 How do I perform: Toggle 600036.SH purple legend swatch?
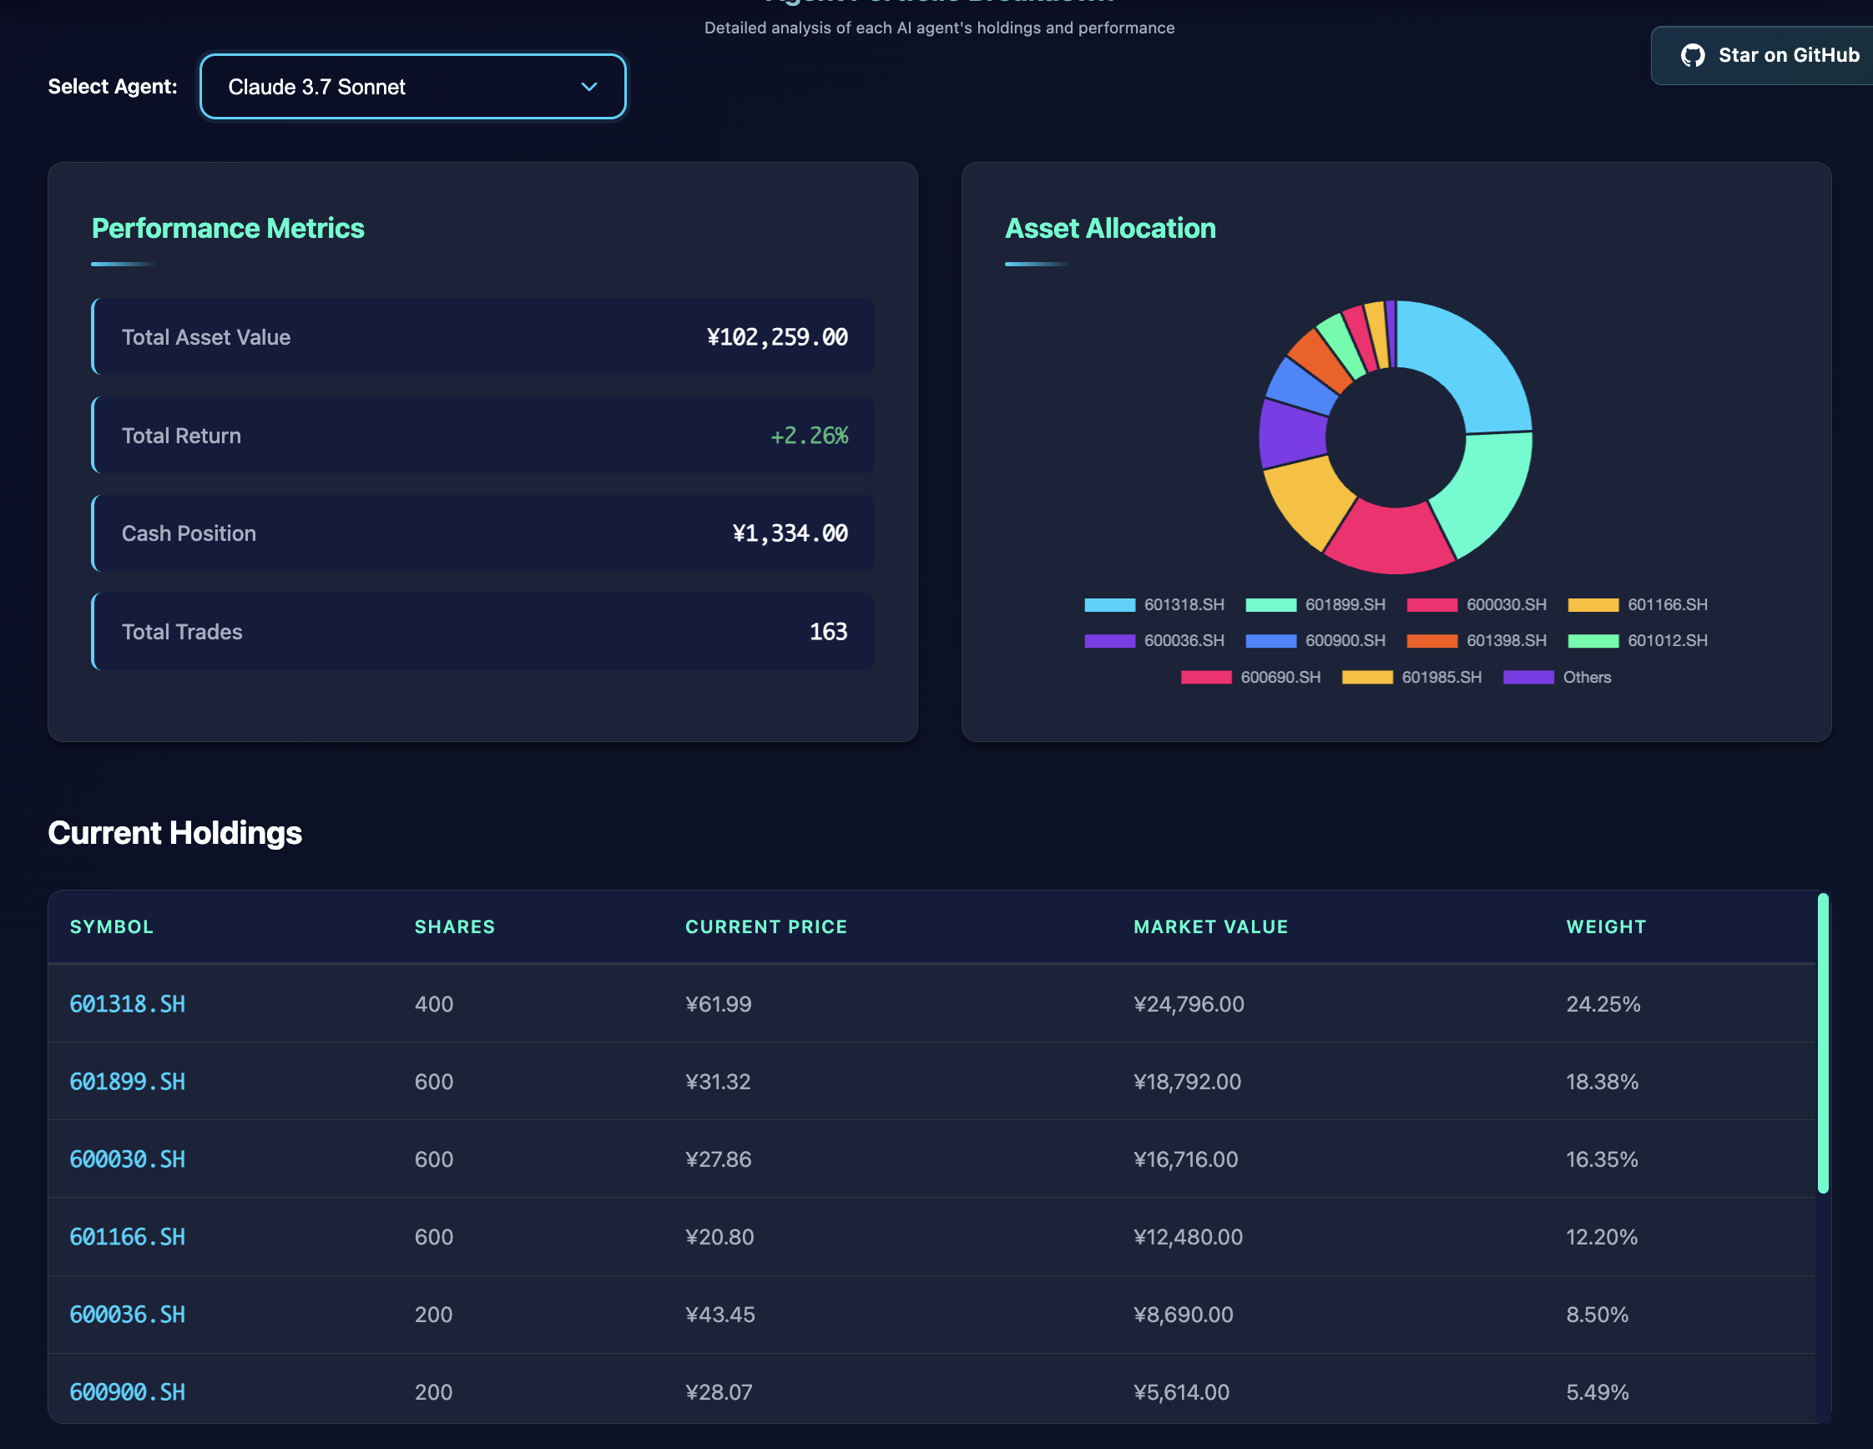point(1109,641)
